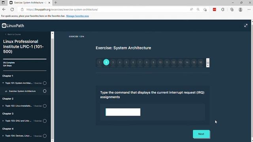Jump to question 8

coord(147,62)
